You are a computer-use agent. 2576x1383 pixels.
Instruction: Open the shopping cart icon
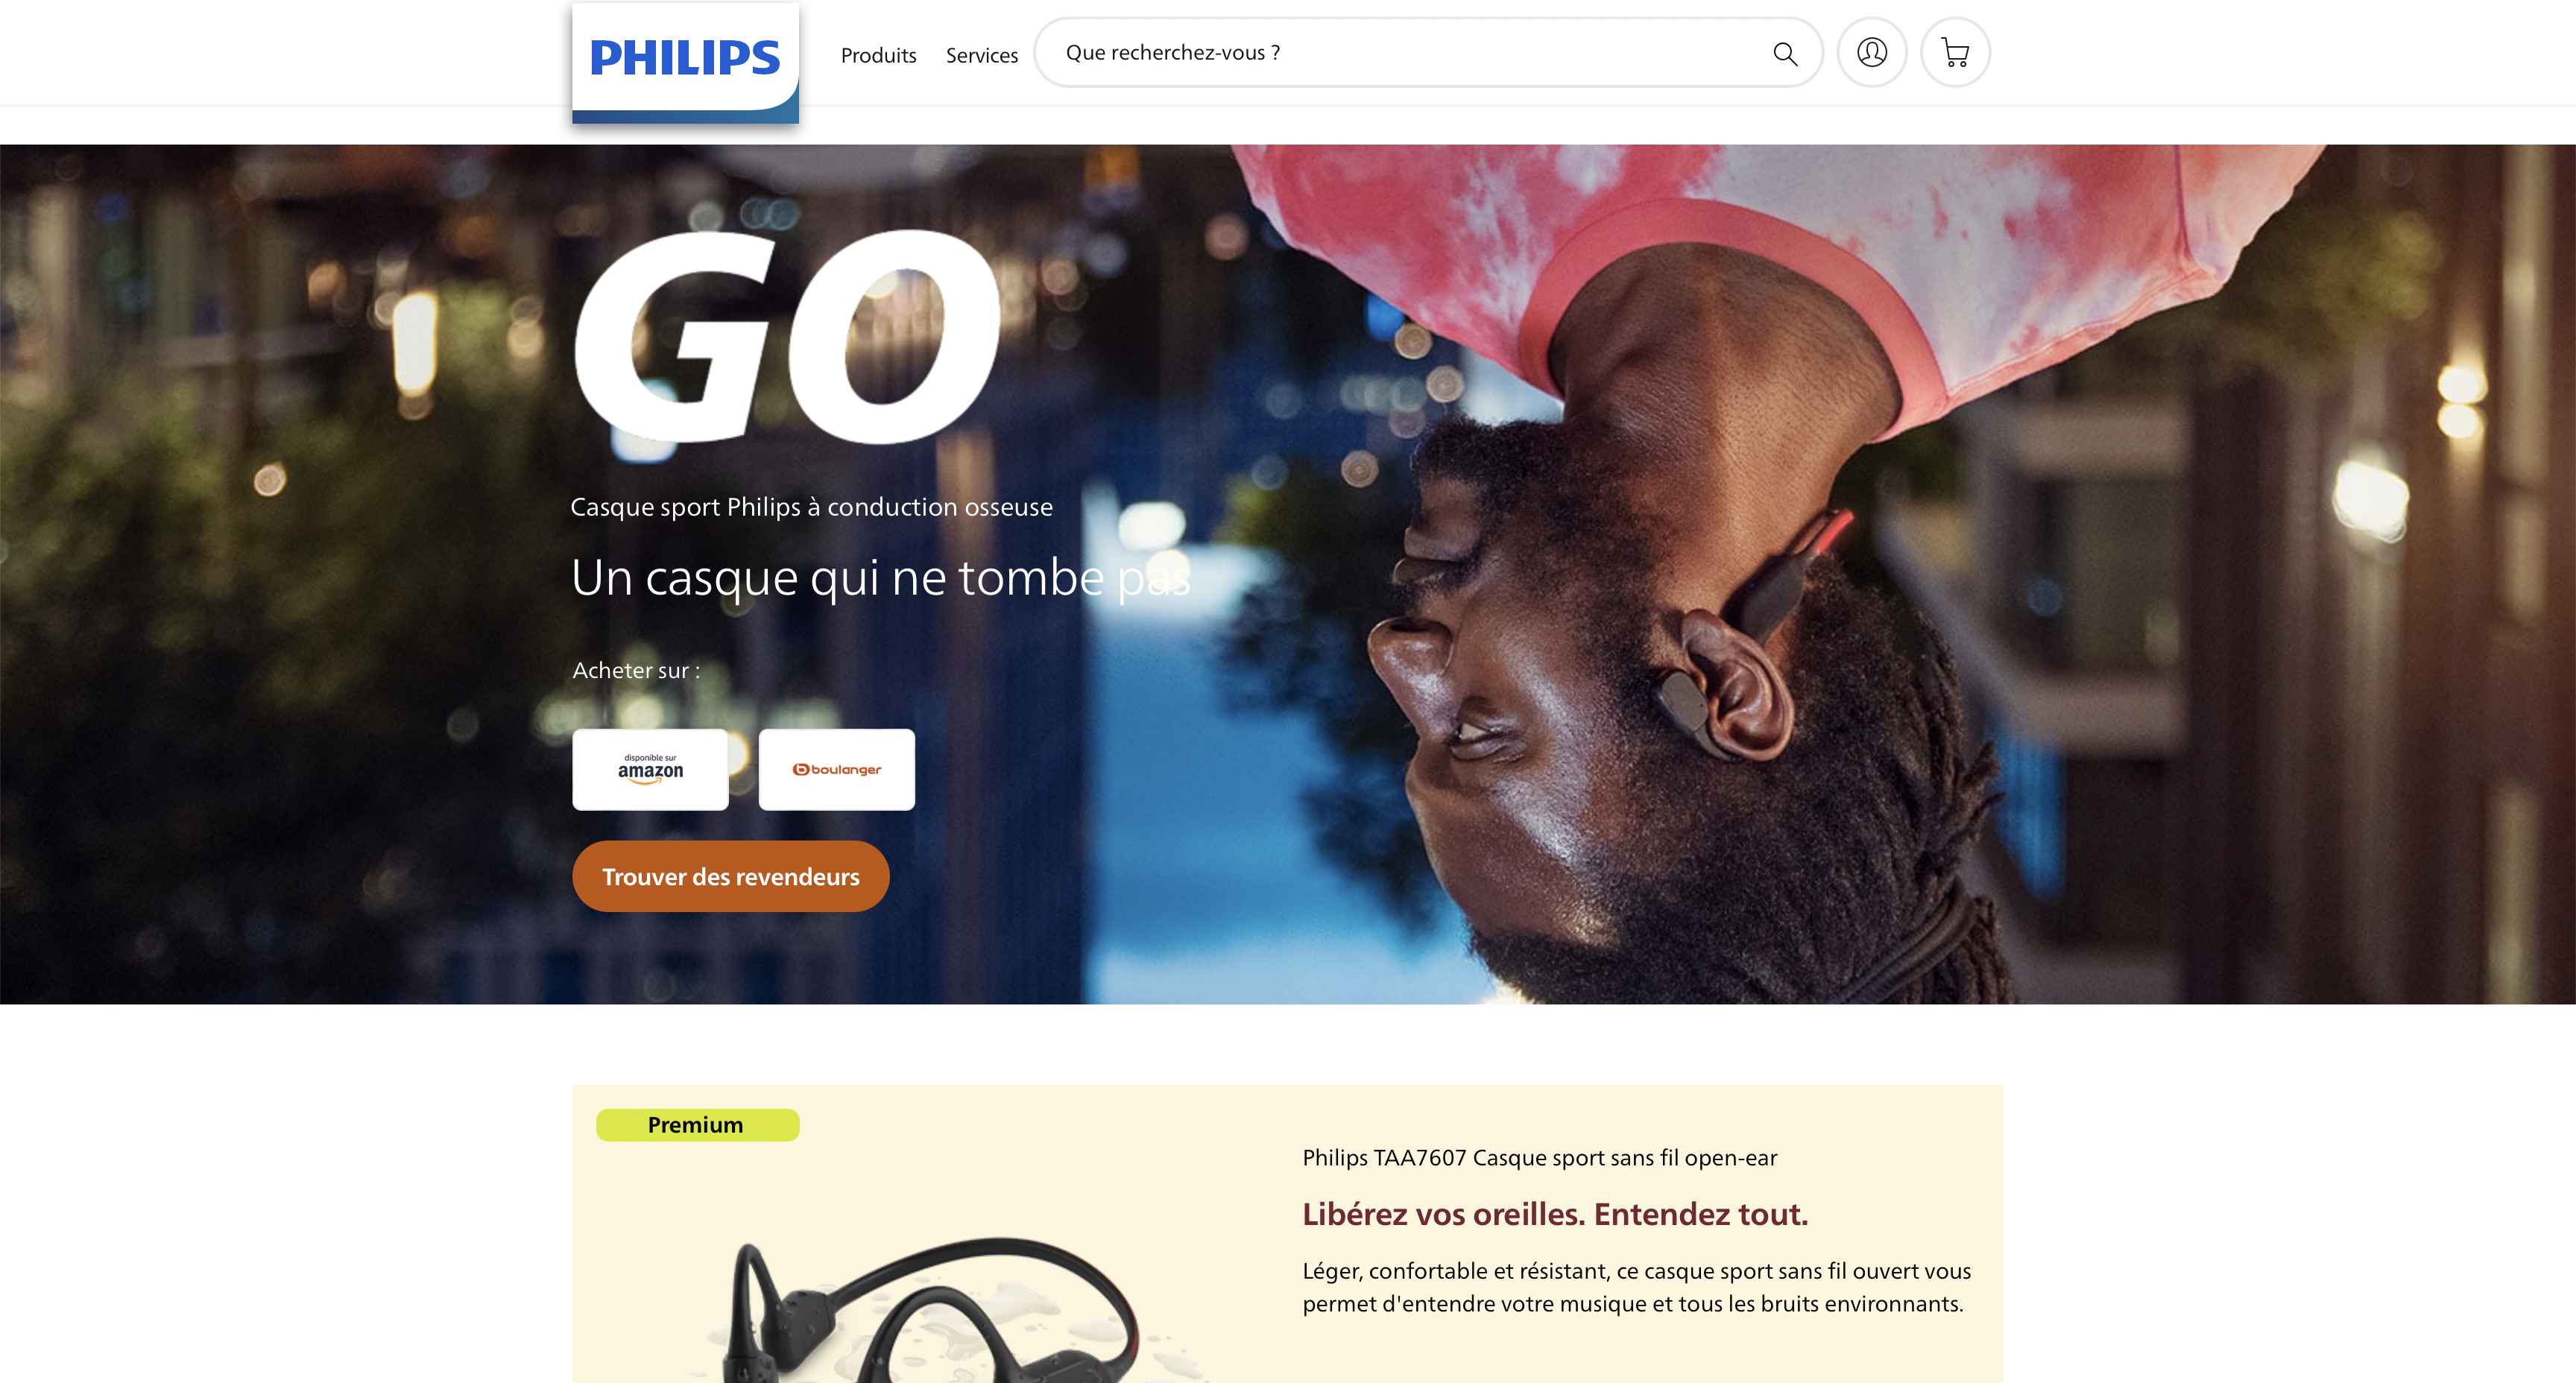[1955, 52]
